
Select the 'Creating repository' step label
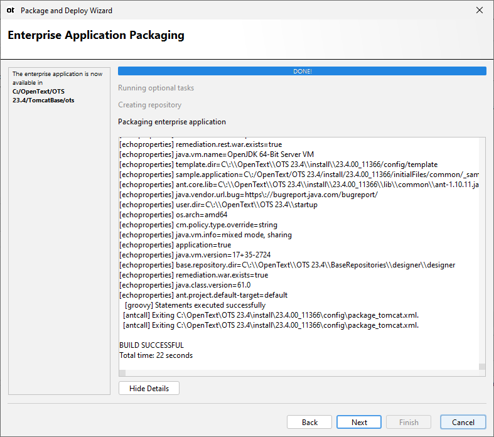[149, 105]
